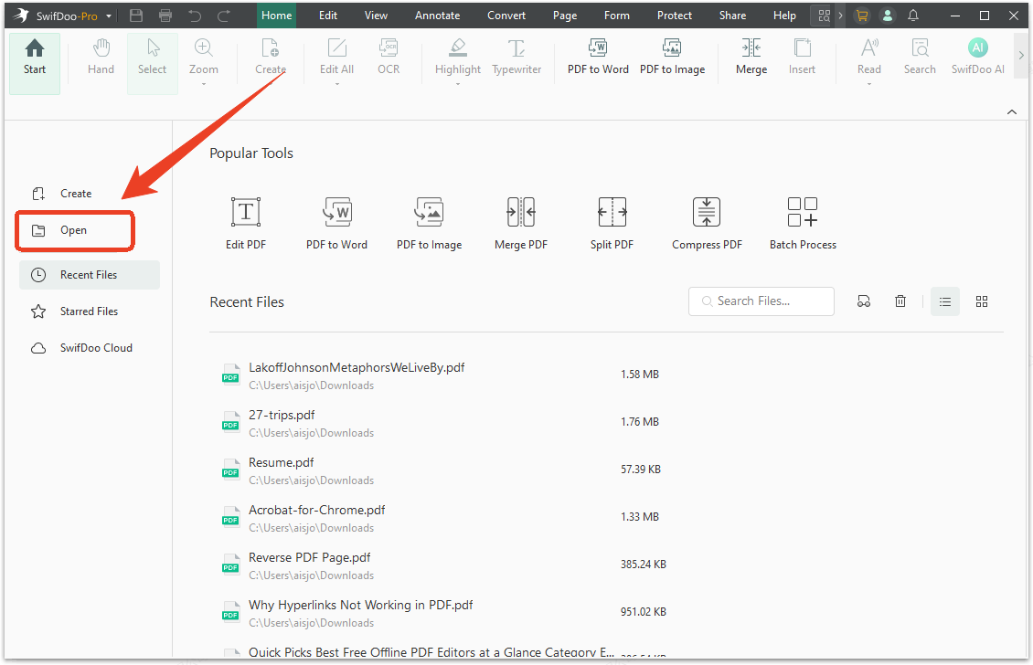Click the Search Files input field

pos(761,301)
